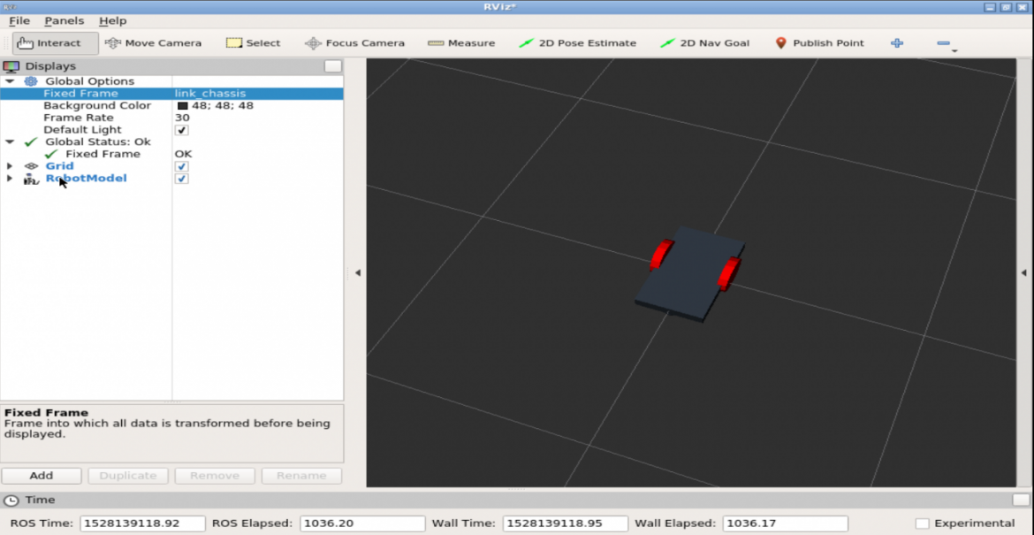Select the Fixed Frame property row

click(171, 94)
